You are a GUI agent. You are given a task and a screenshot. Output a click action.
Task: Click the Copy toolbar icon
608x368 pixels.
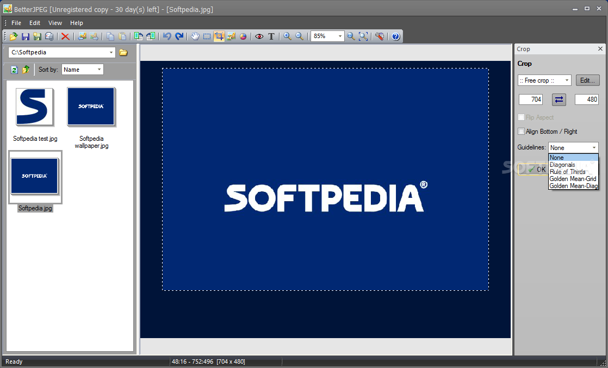point(110,36)
